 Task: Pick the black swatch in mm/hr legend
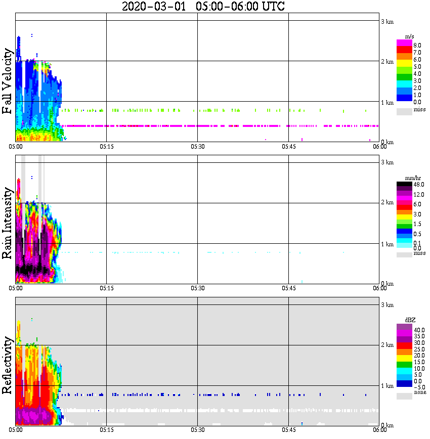(404, 184)
